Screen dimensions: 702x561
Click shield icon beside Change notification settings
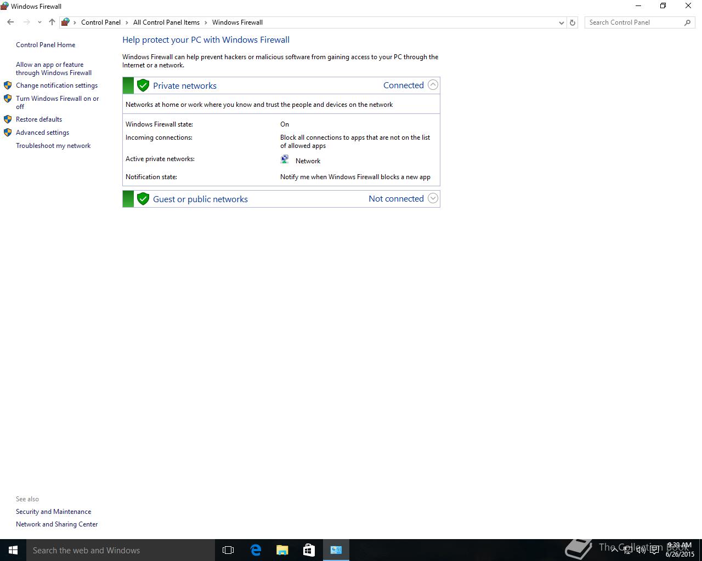pos(8,85)
